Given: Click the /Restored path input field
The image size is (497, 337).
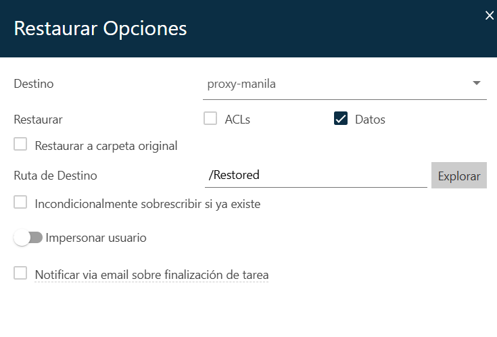Looking at the screenshot, I should tap(315, 175).
